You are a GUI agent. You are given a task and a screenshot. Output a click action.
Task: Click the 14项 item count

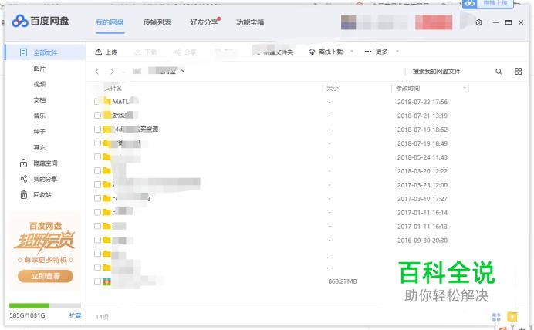tap(102, 317)
